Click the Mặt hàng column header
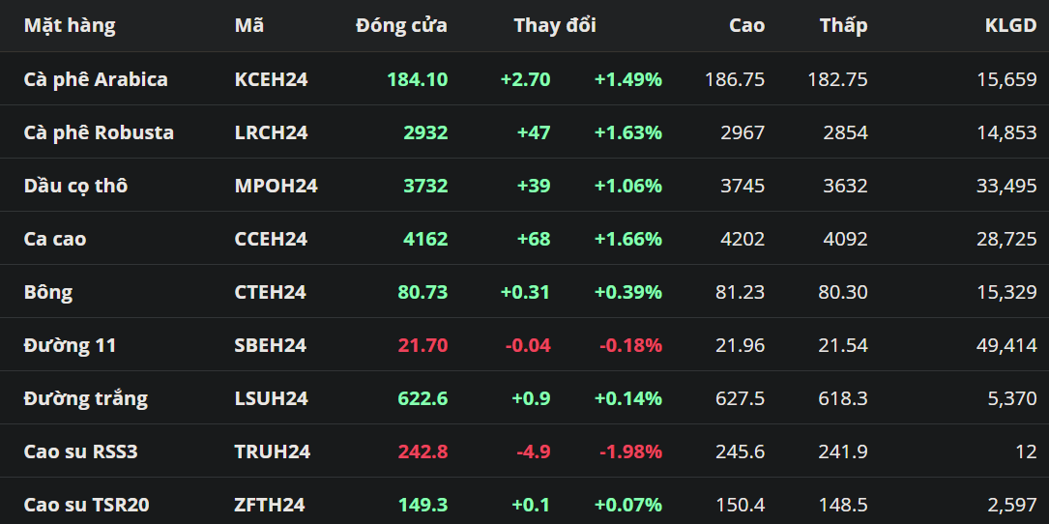 pyautogui.click(x=70, y=26)
